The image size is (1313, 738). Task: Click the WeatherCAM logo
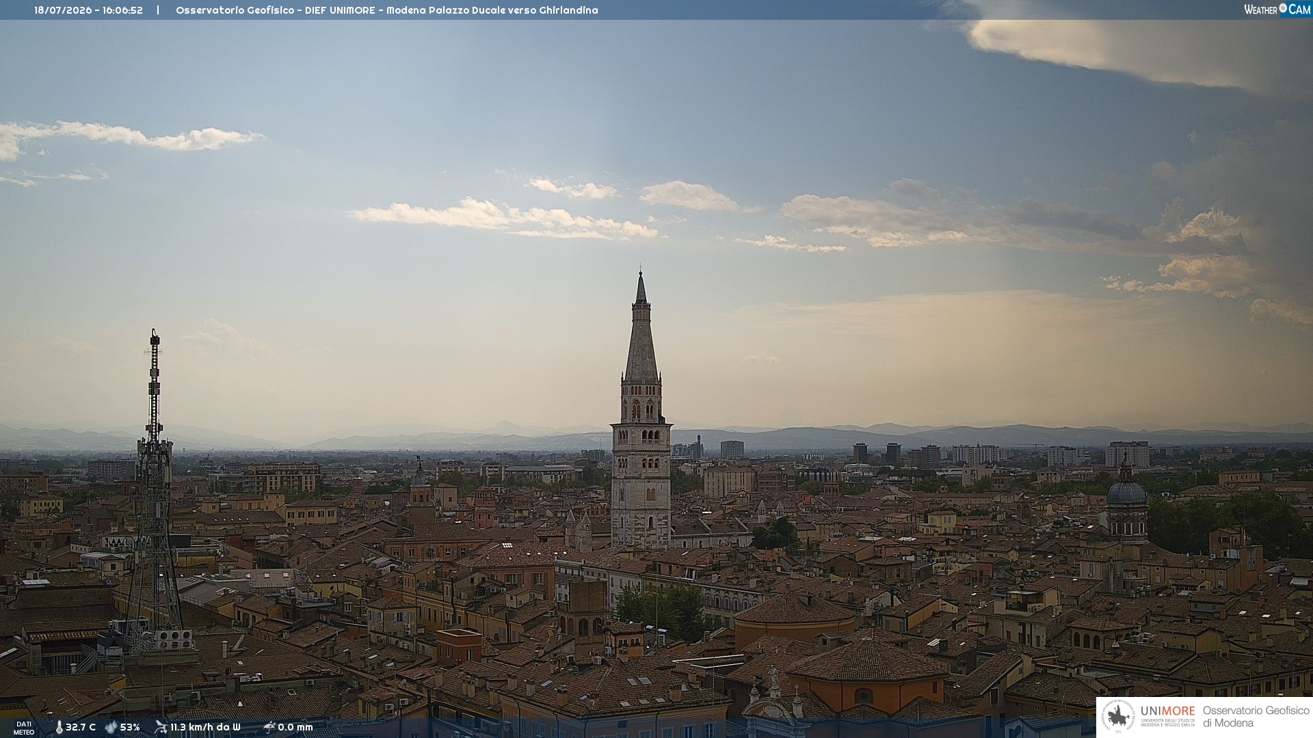1277,9
